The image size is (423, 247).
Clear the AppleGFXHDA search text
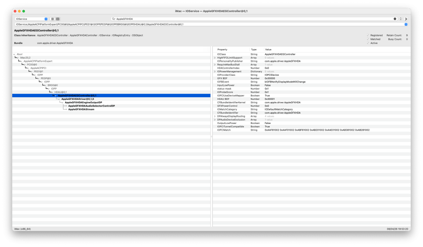coord(395,19)
